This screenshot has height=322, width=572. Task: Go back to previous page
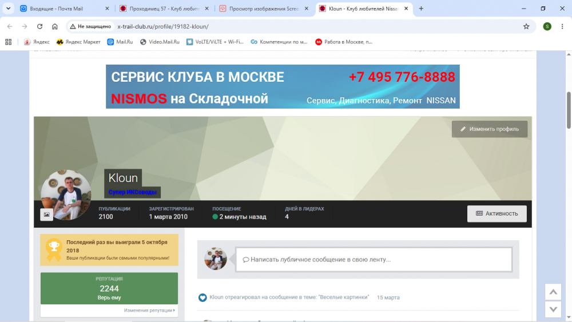point(10,26)
